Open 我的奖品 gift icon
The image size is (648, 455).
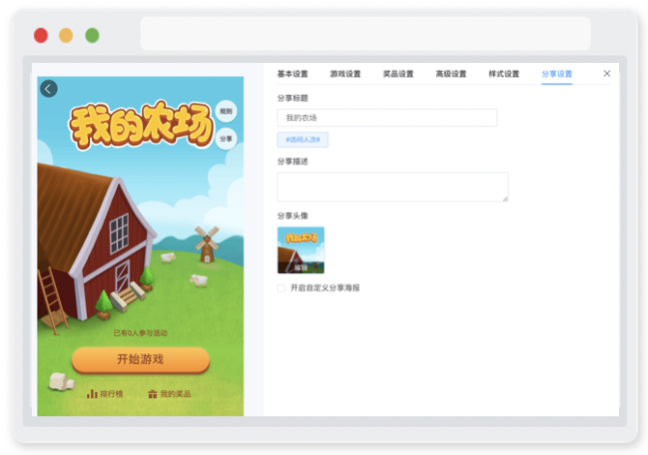[x=153, y=394]
